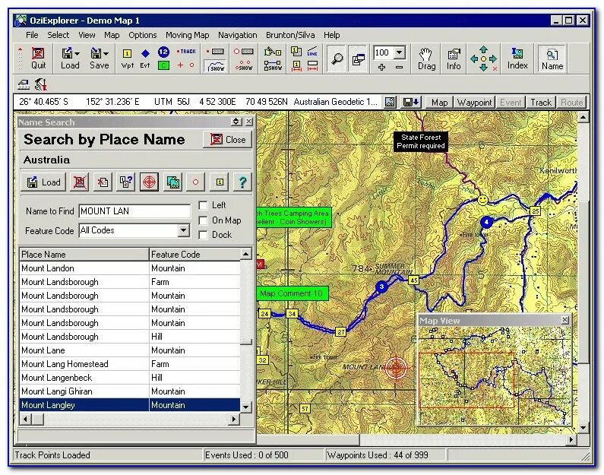The image size is (604, 475).
Task: Click the Name to Find input field
Action: point(134,211)
